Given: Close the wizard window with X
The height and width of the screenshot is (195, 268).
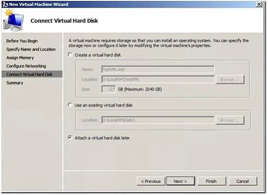Looking at the screenshot, I should [x=259, y=4].
